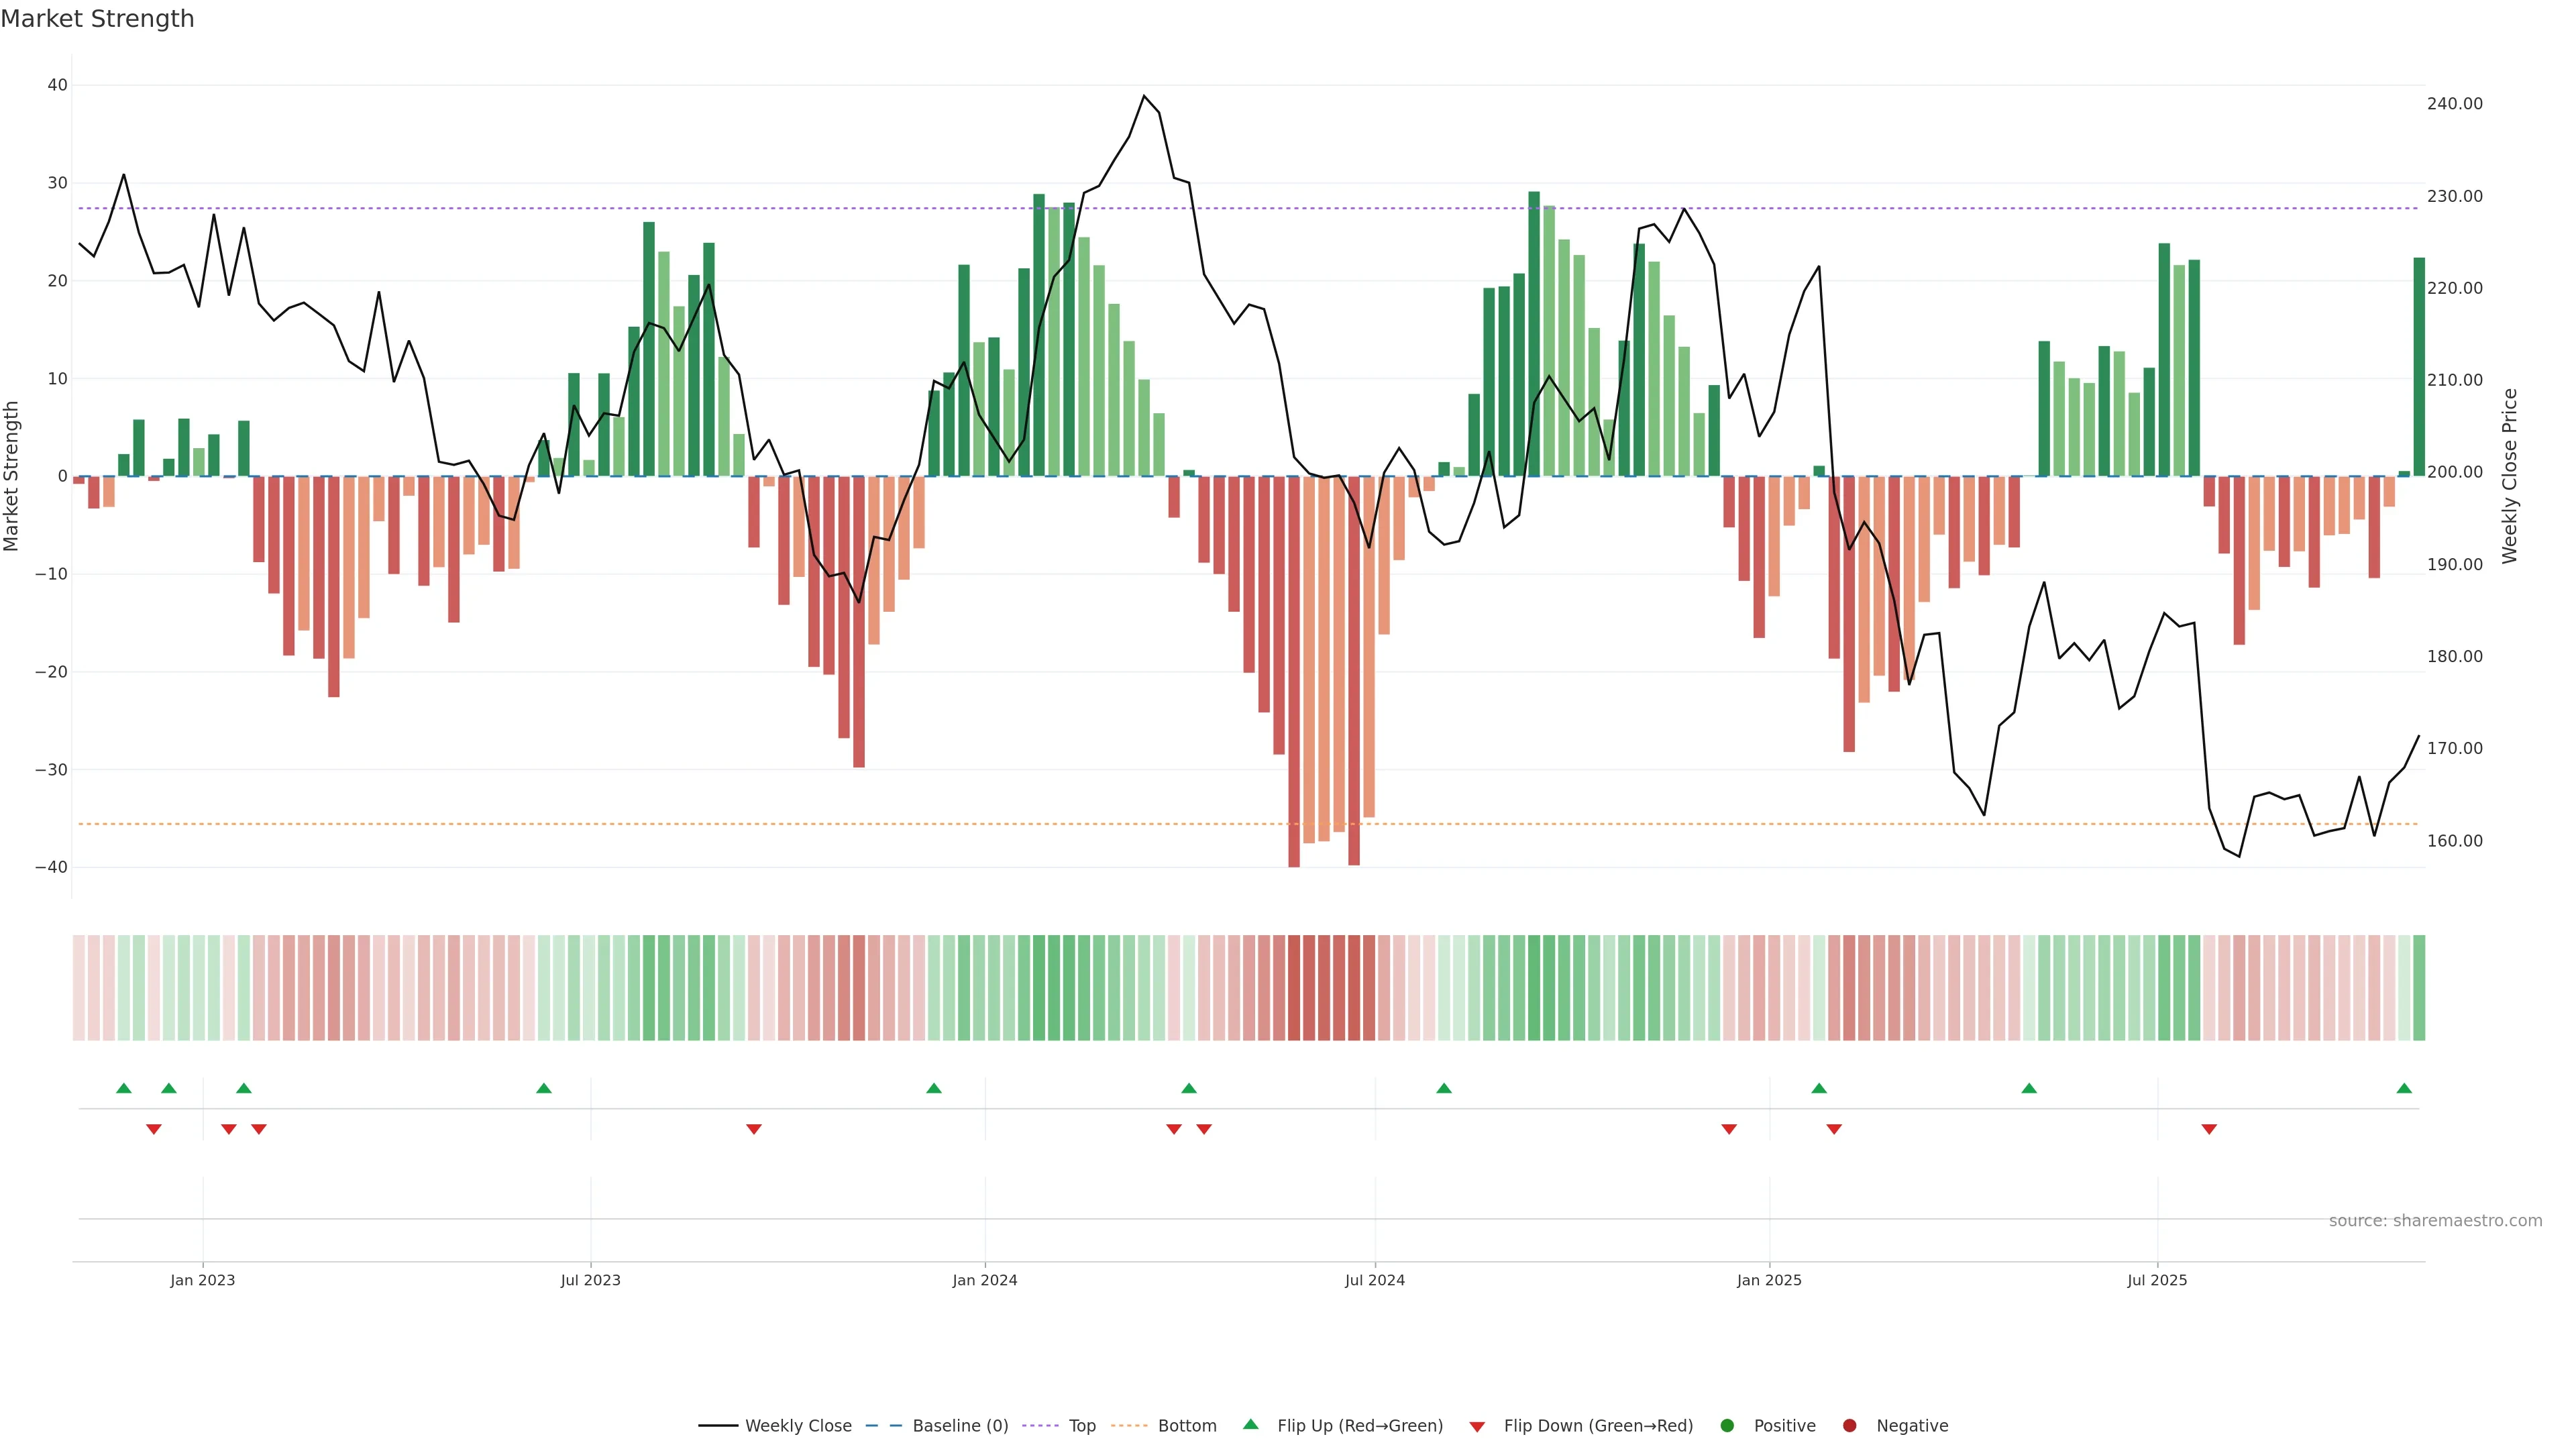Click the 240.00 price axis label

tap(2454, 104)
